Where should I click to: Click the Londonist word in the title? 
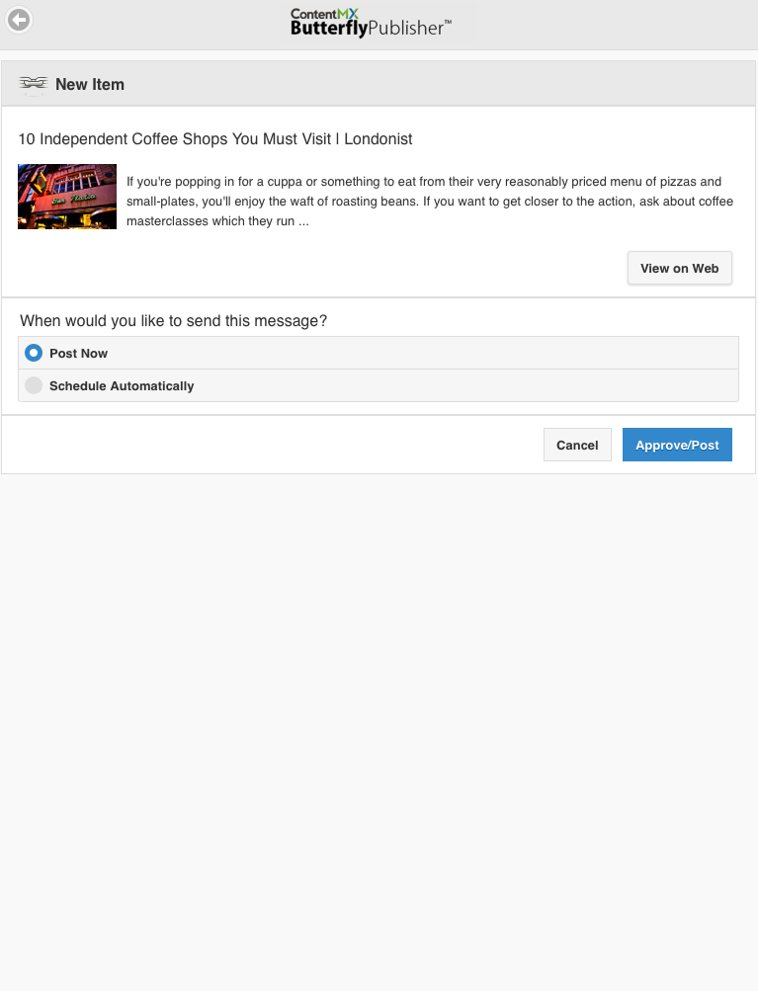click(x=379, y=139)
